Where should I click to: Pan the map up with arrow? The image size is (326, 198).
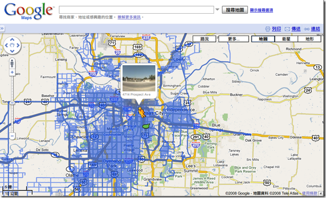click(12, 39)
